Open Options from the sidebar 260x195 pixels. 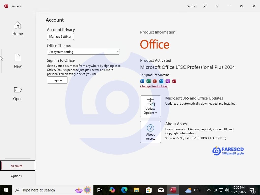[x=16, y=176]
